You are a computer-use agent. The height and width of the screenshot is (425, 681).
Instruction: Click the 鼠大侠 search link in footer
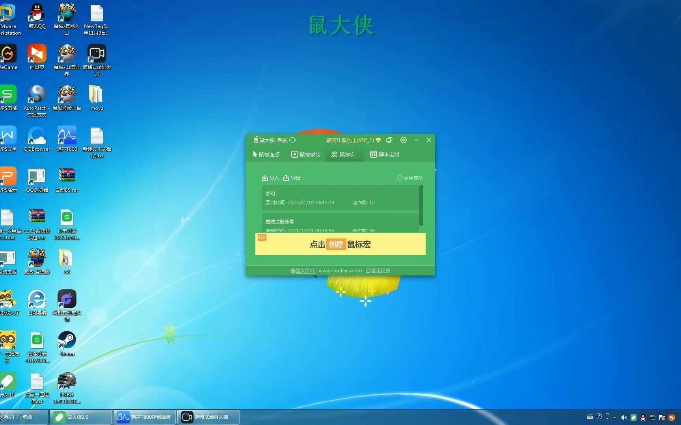(x=303, y=271)
